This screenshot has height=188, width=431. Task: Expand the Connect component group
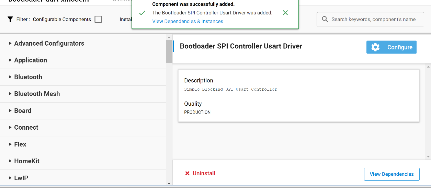click(x=10, y=128)
